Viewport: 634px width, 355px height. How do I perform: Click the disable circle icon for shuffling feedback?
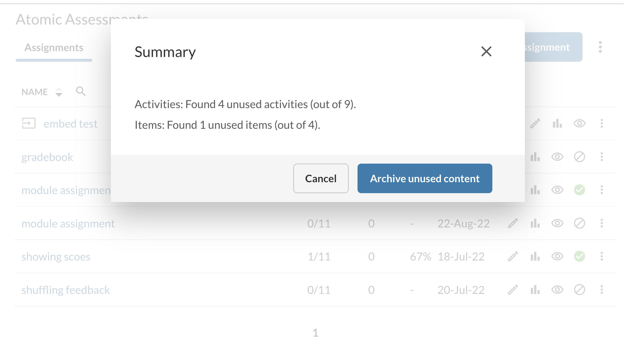[x=579, y=289]
